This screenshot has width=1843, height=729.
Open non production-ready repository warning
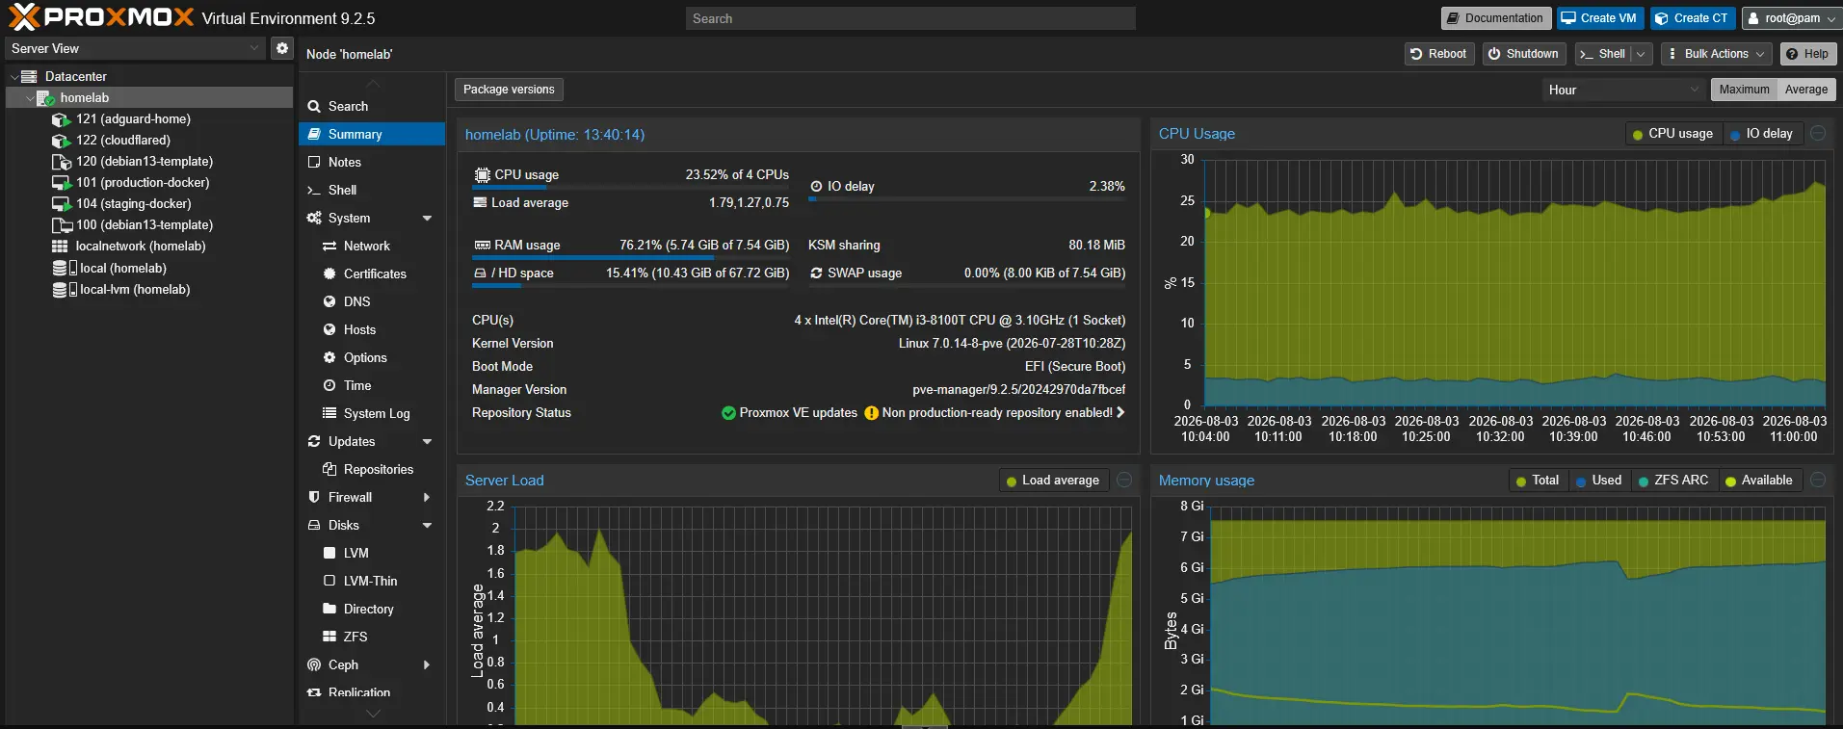click(994, 412)
